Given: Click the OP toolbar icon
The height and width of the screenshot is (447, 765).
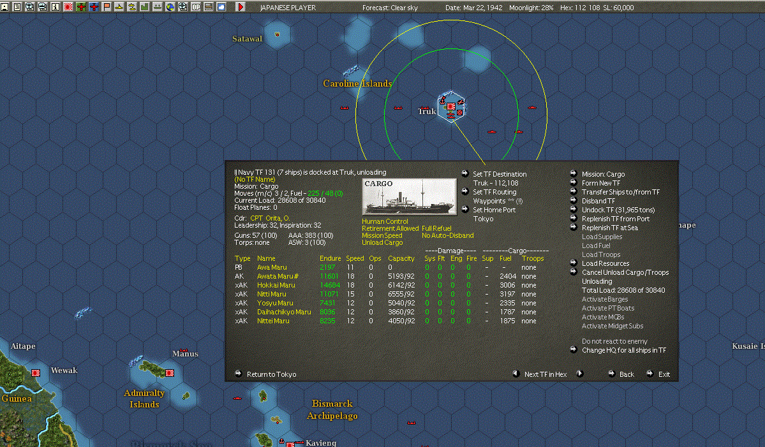Looking at the screenshot, I should pos(196,7).
